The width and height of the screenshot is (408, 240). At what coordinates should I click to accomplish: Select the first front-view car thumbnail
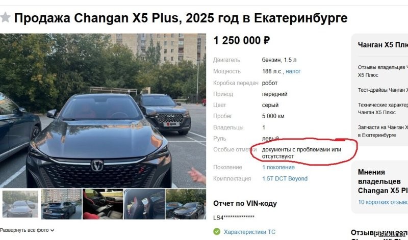coord(20,204)
